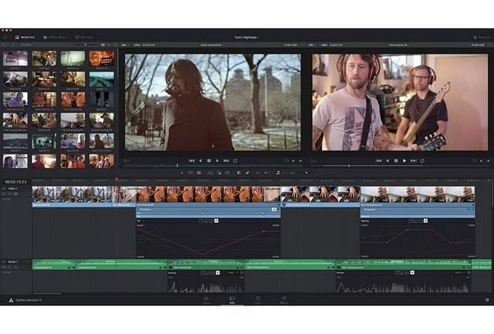This screenshot has width=494, height=334.
Task: Open the Effects Library panel button
Action: [x=54, y=37]
